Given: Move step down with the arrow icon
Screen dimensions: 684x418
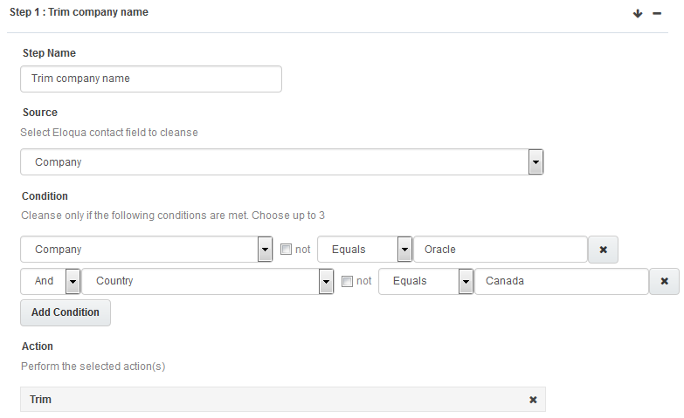Looking at the screenshot, I should click(639, 13).
